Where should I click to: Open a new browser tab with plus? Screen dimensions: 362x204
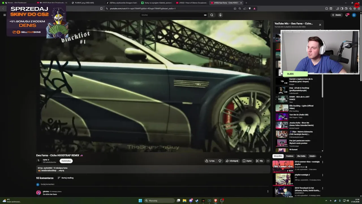pyautogui.click(x=246, y=3)
